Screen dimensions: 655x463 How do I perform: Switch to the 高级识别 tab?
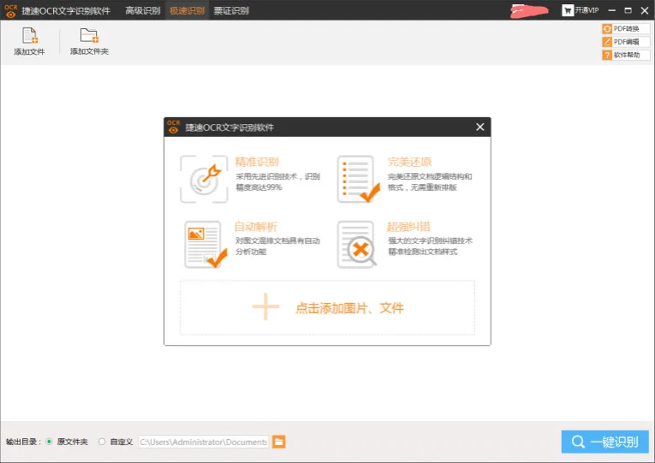point(142,10)
